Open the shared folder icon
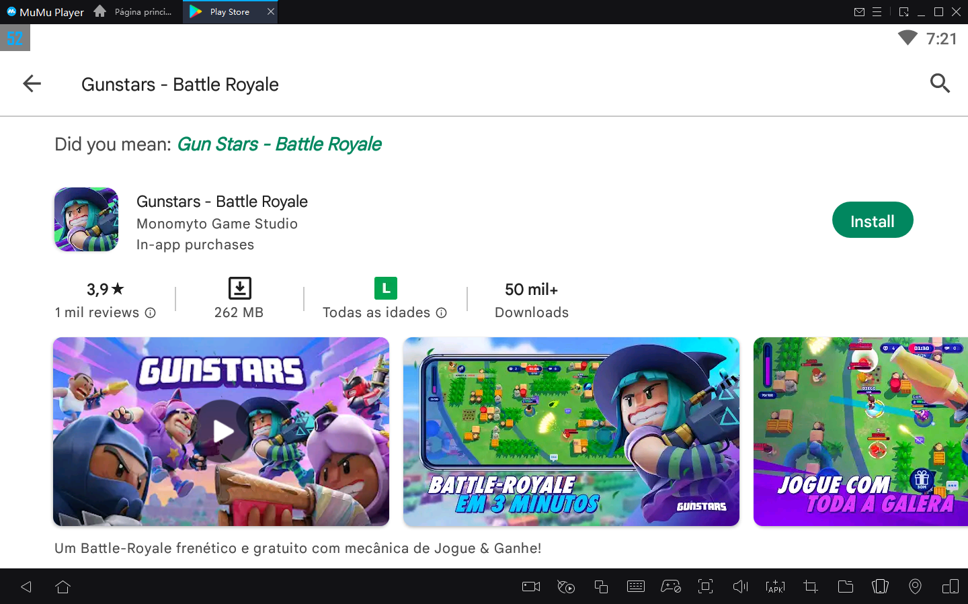Viewport: 968px width, 604px height. (x=845, y=587)
